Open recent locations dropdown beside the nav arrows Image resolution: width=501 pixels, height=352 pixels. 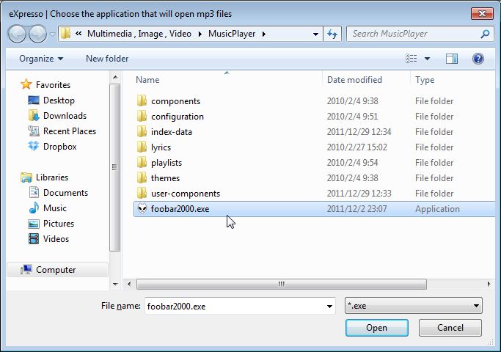pos(52,34)
